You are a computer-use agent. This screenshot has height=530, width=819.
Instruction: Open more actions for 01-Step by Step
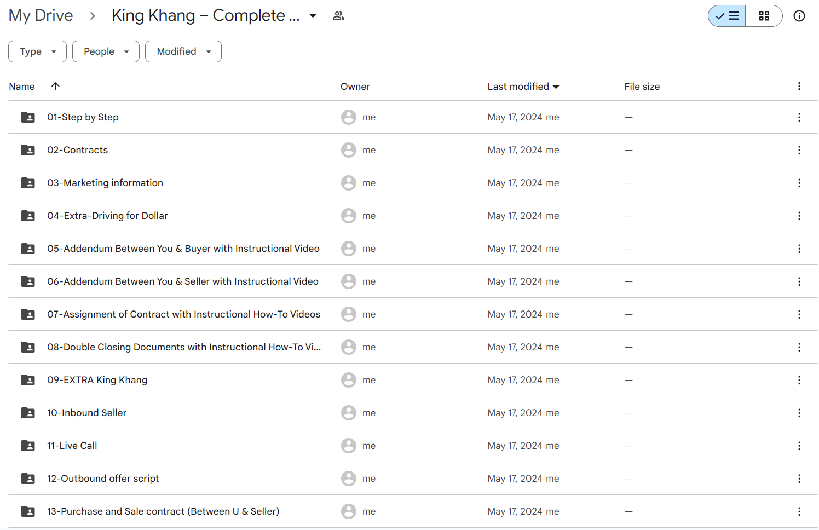coord(799,117)
